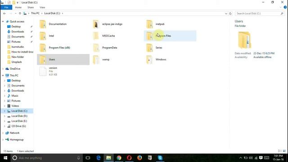The height and width of the screenshot is (162, 288).
Task: Select Music under This PC
Action: (15, 96)
